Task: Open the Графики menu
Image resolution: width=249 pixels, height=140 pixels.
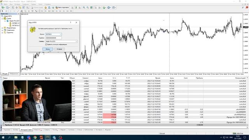Action: click(26, 4)
